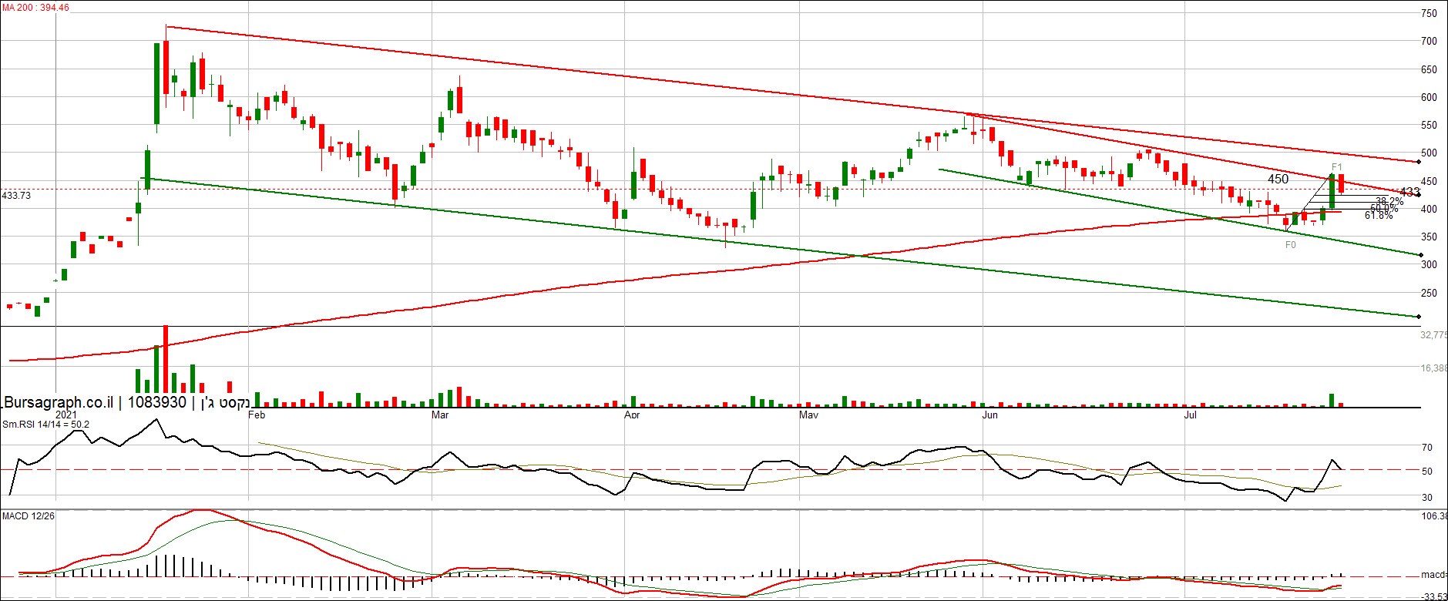
Task: Select the 38.2% Fibonacci level label
Action: pos(1389,202)
